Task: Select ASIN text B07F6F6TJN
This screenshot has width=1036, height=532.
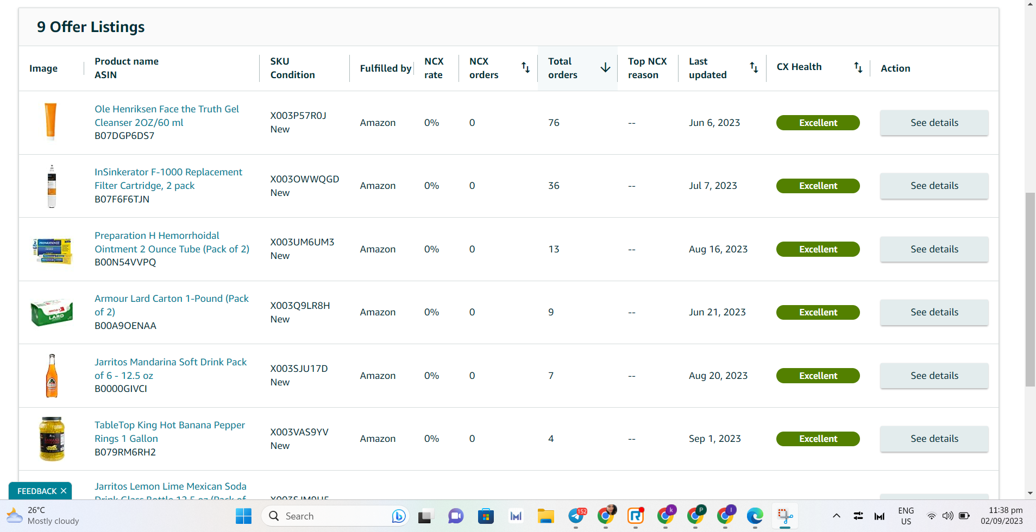Action: (122, 199)
